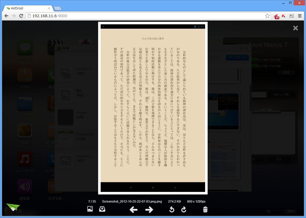The width and height of the screenshot is (306, 218).
Task: Click the 7 / 35 image counter
Action: (x=92, y=202)
